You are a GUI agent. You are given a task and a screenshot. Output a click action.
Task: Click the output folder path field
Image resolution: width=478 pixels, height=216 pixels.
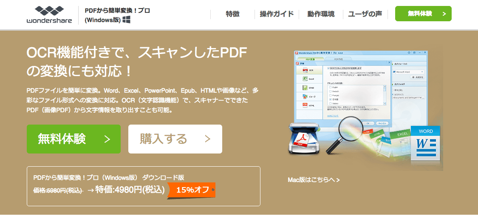click(x=407, y=98)
